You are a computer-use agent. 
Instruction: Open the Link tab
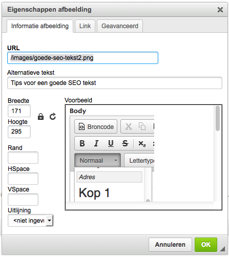tap(85, 26)
